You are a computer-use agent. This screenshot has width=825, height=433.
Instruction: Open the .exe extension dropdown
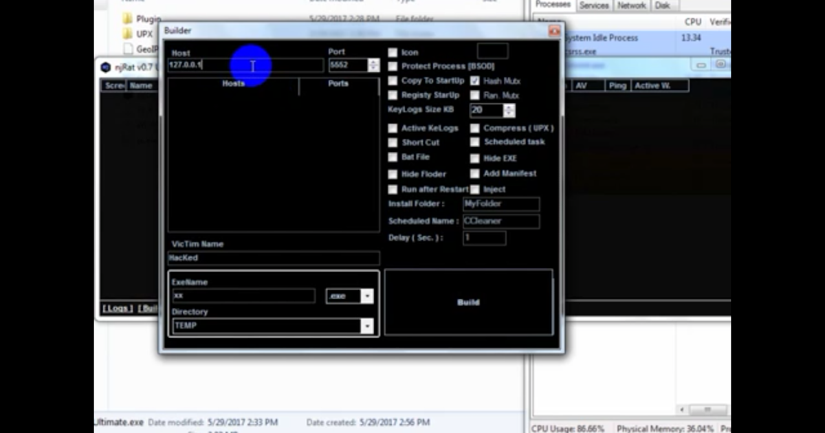pos(367,296)
